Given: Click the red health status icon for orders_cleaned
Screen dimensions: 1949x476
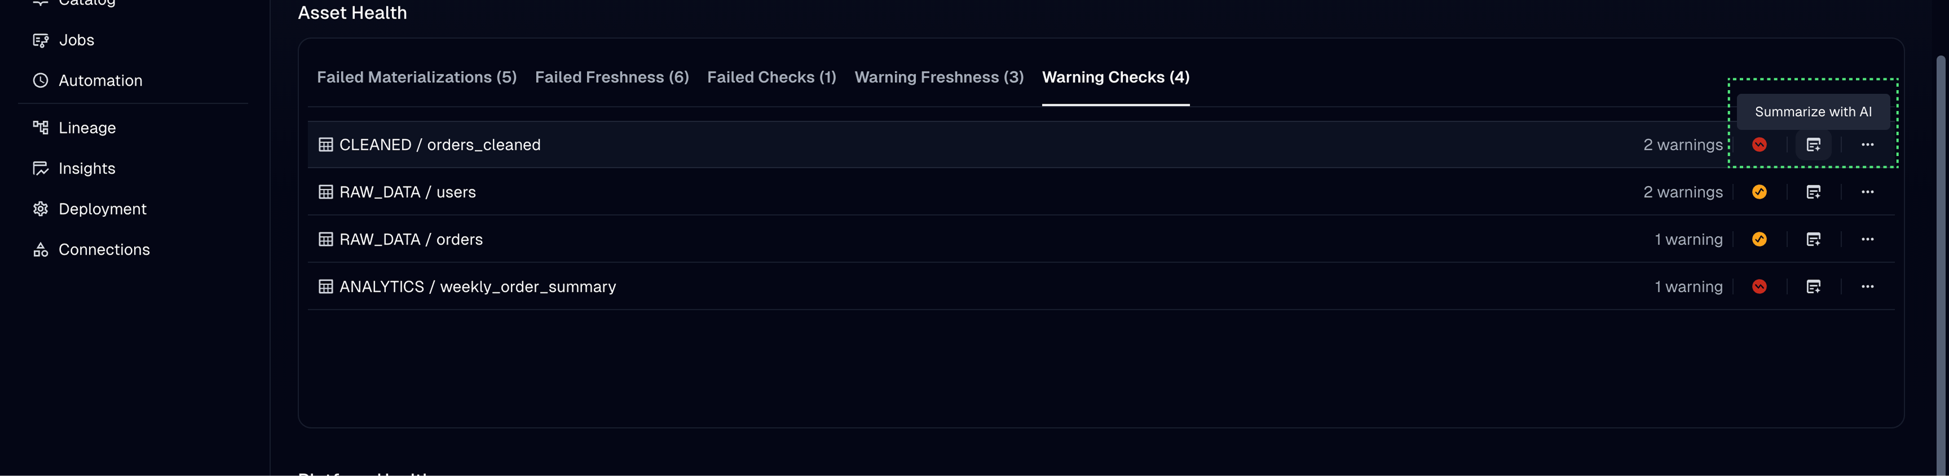Looking at the screenshot, I should coord(1759,144).
